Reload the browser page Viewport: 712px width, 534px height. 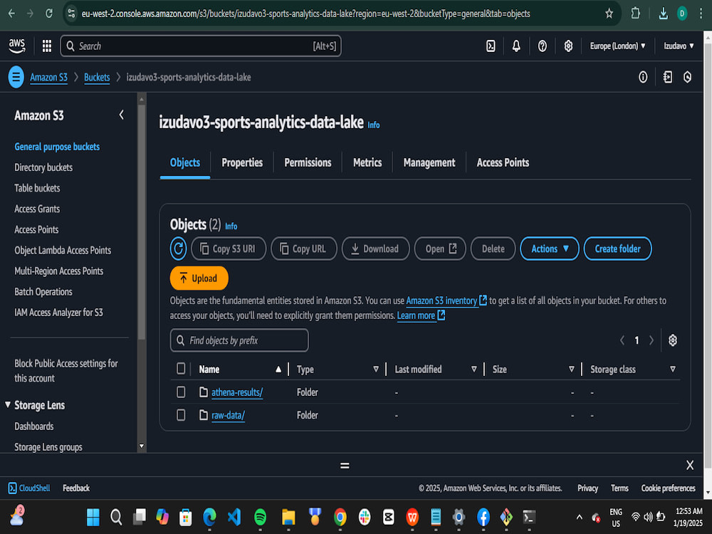pos(49,14)
